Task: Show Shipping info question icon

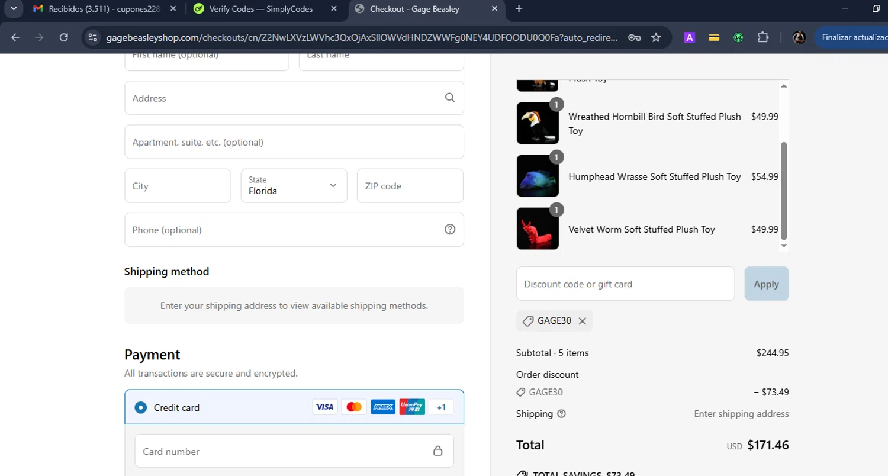Action: (561, 414)
